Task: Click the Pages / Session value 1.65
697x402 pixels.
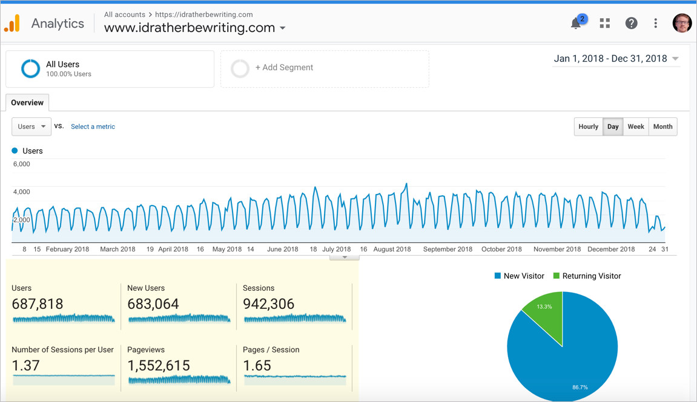Action: (257, 366)
